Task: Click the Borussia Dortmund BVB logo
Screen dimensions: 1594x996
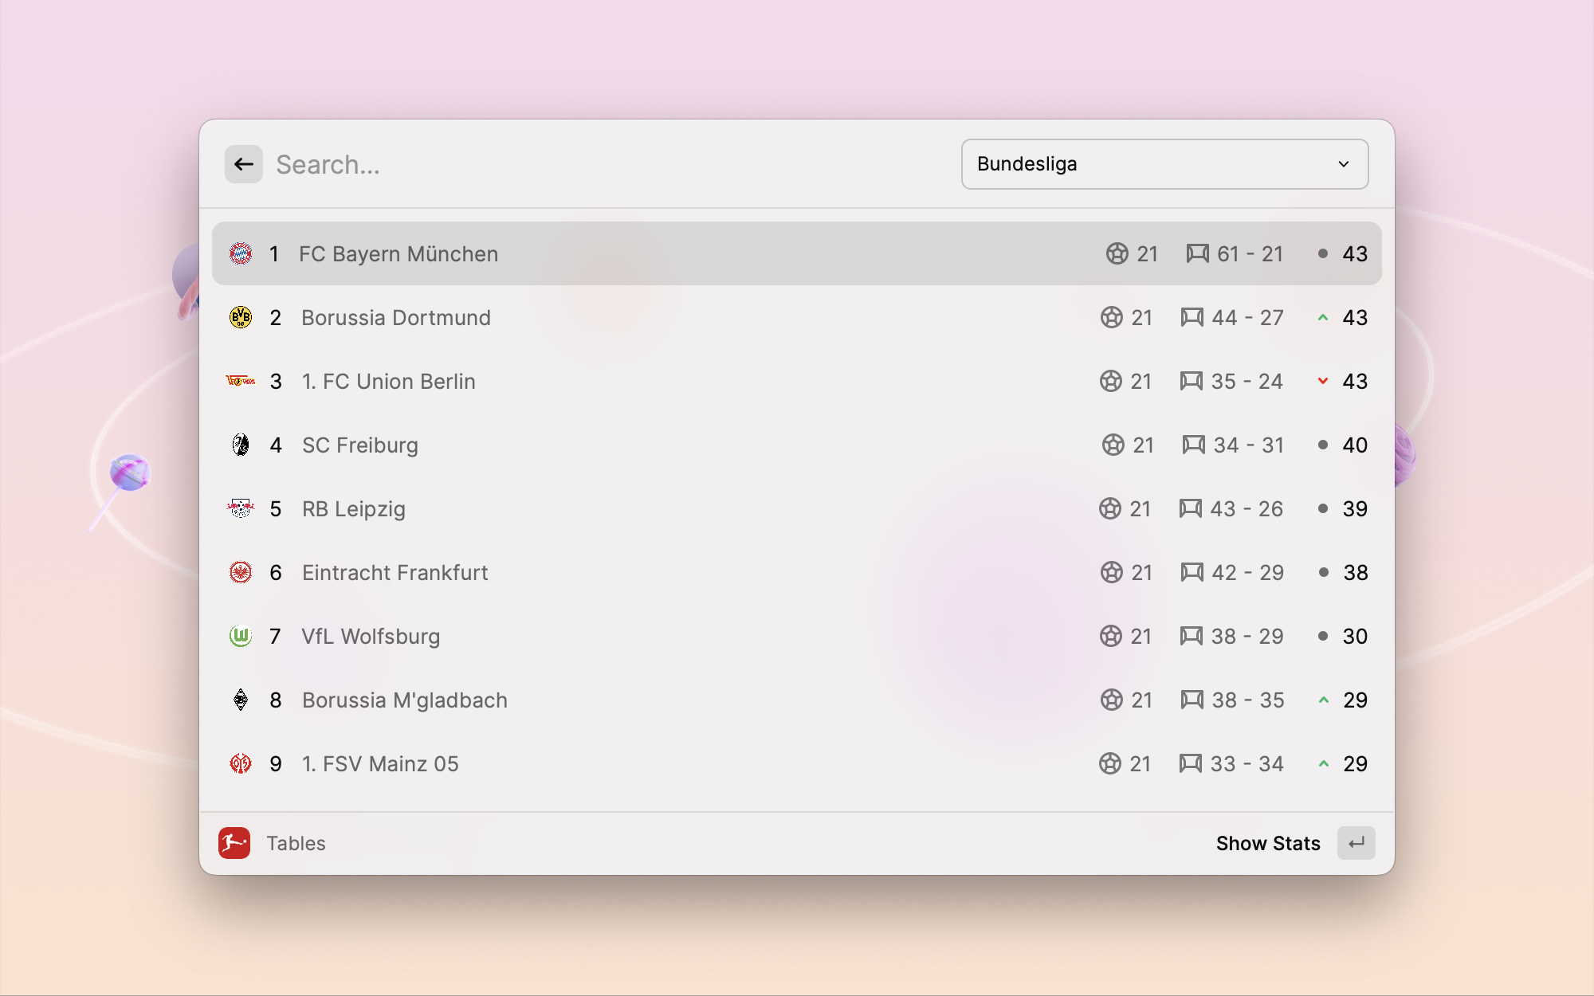Action: [x=241, y=317]
